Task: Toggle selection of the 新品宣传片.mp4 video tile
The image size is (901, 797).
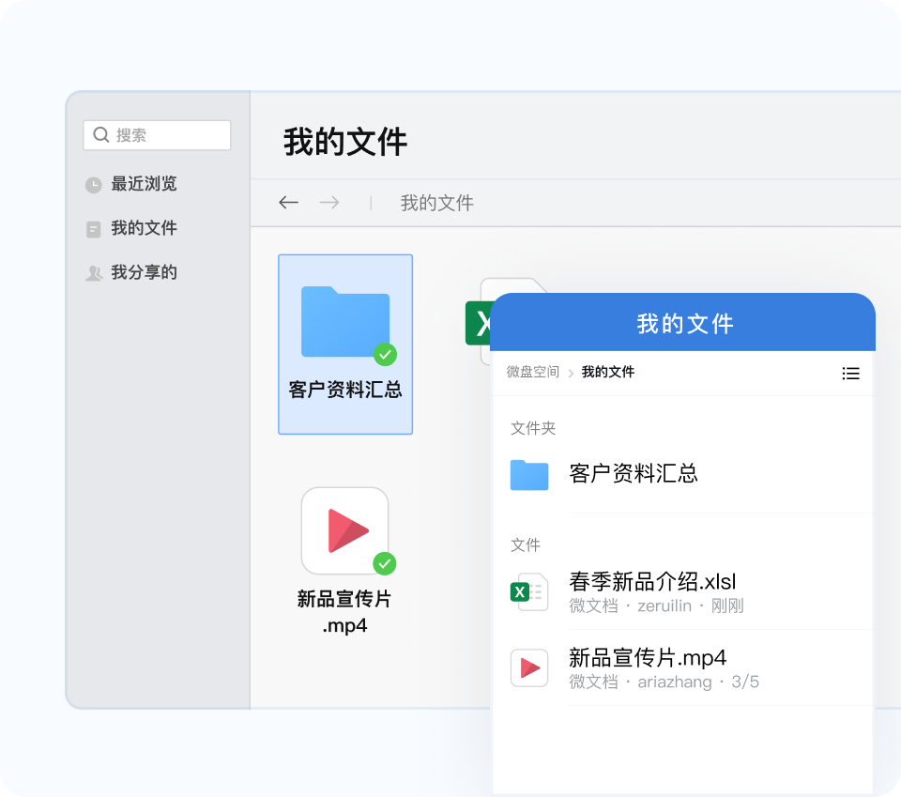Action: click(345, 530)
